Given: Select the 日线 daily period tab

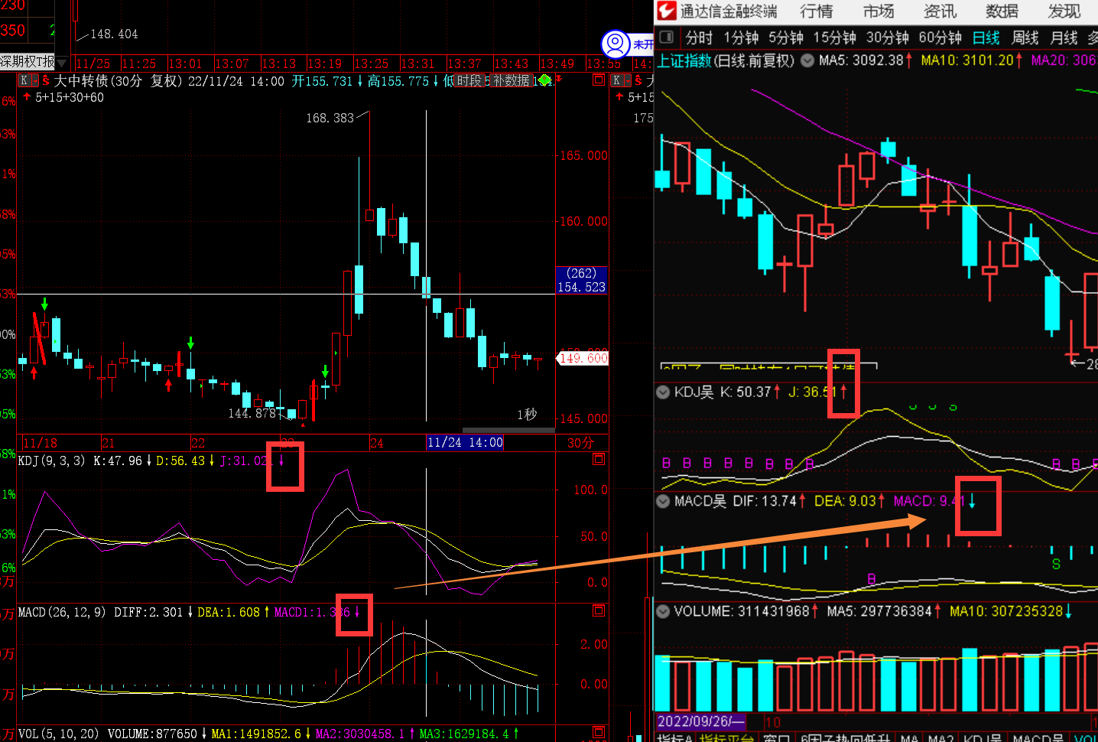Looking at the screenshot, I should click(x=986, y=37).
